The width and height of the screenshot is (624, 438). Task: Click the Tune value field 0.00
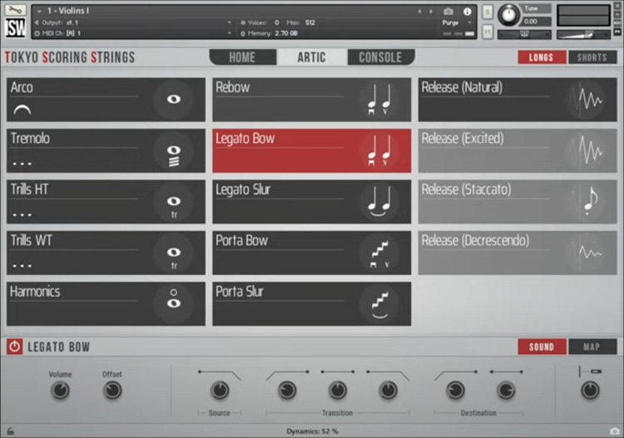click(537, 22)
